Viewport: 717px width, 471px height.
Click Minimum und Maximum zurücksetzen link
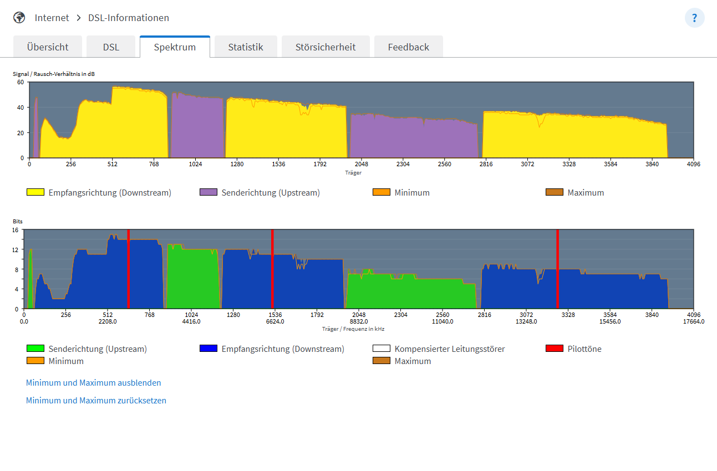pos(96,401)
